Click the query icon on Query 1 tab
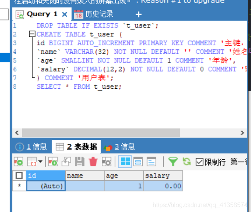The image size is (251, 212). pos(20,15)
